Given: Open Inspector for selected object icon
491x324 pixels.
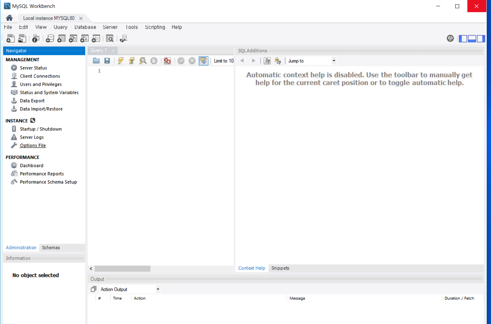Looking at the screenshot, I should coord(35,38).
